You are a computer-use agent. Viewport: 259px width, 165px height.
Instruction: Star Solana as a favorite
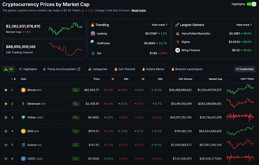tap(6, 145)
